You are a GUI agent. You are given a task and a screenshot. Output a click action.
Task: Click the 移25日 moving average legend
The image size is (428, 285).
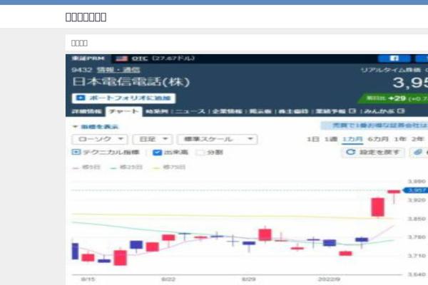click(126, 167)
